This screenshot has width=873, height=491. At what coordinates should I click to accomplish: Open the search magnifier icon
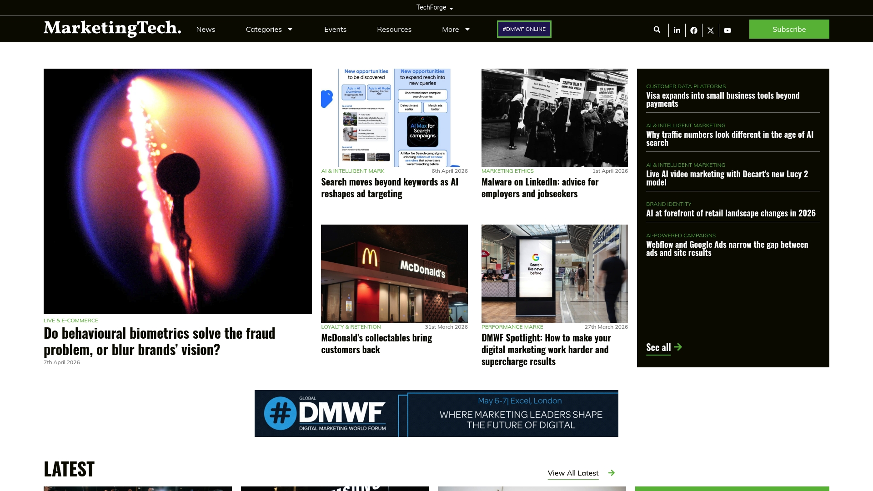657,30
